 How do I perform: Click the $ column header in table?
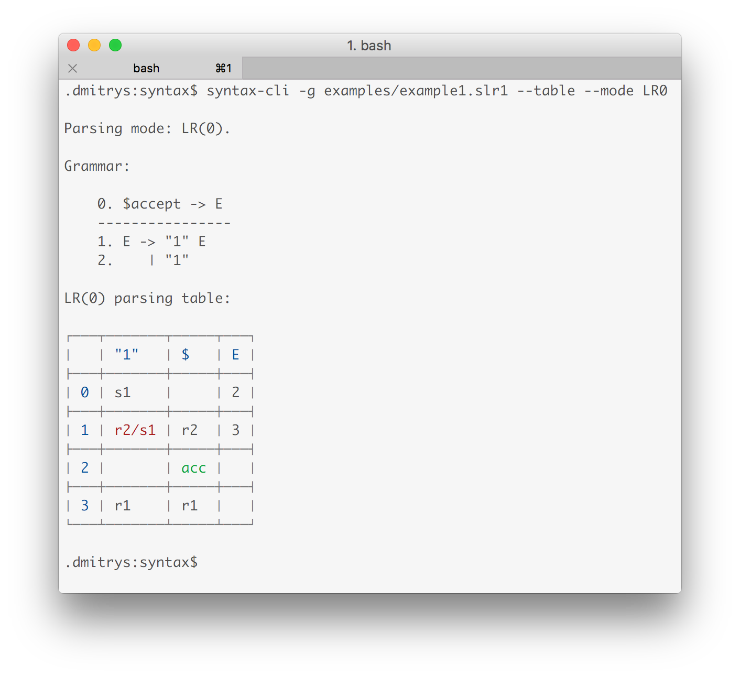(186, 355)
